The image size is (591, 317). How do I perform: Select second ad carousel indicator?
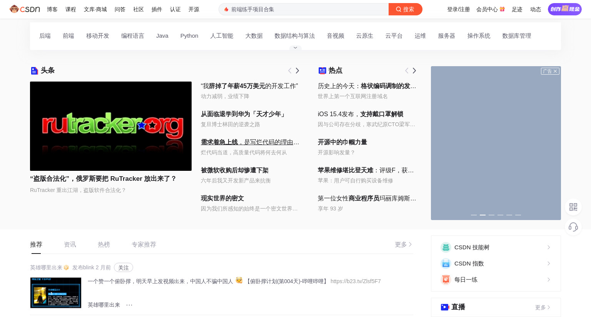point(482,215)
